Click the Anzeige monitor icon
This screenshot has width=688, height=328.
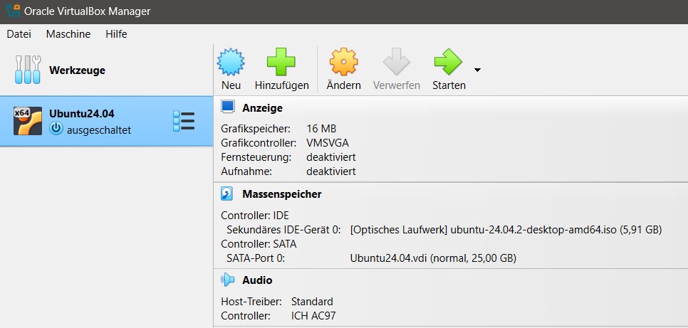click(x=228, y=107)
